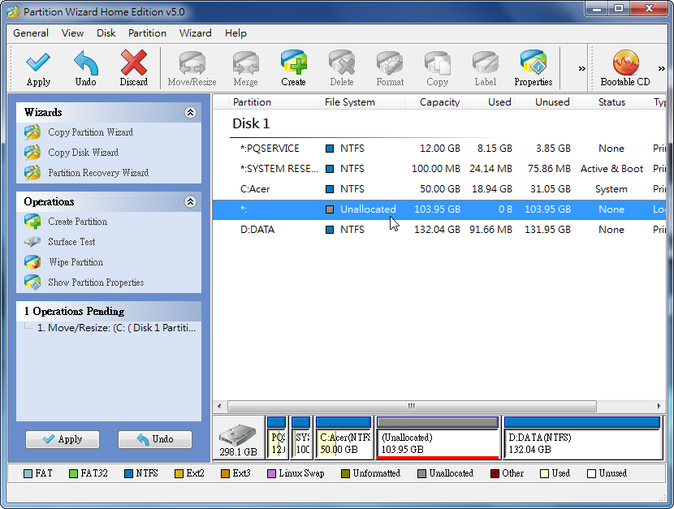
Task: Click the Status column header
Action: 611,102
